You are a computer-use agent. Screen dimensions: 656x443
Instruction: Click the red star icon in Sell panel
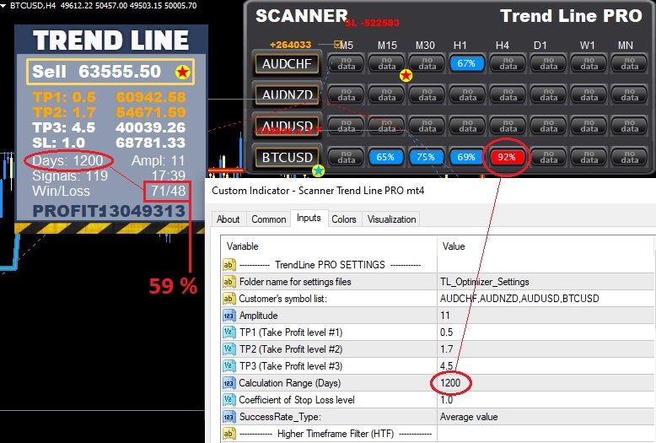click(182, 72)
